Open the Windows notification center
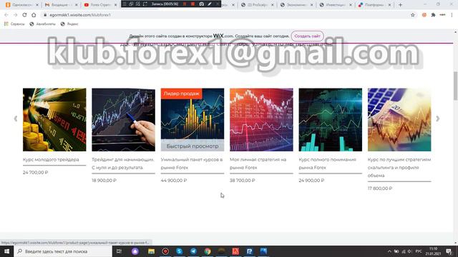 pyautogui.click(x=449, y=251)
